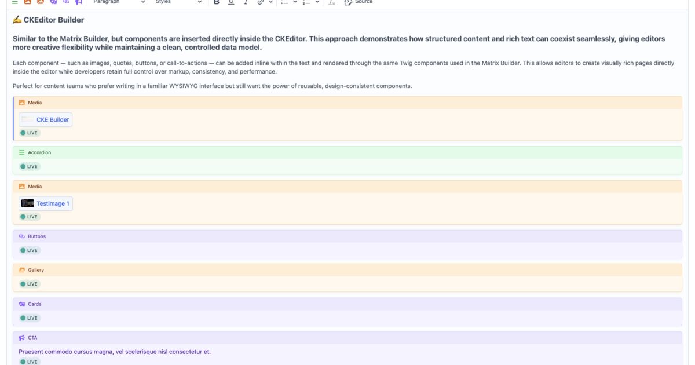Open the CKE Builder asset chip
Screen dimensions: 695x365
[46, 119]
